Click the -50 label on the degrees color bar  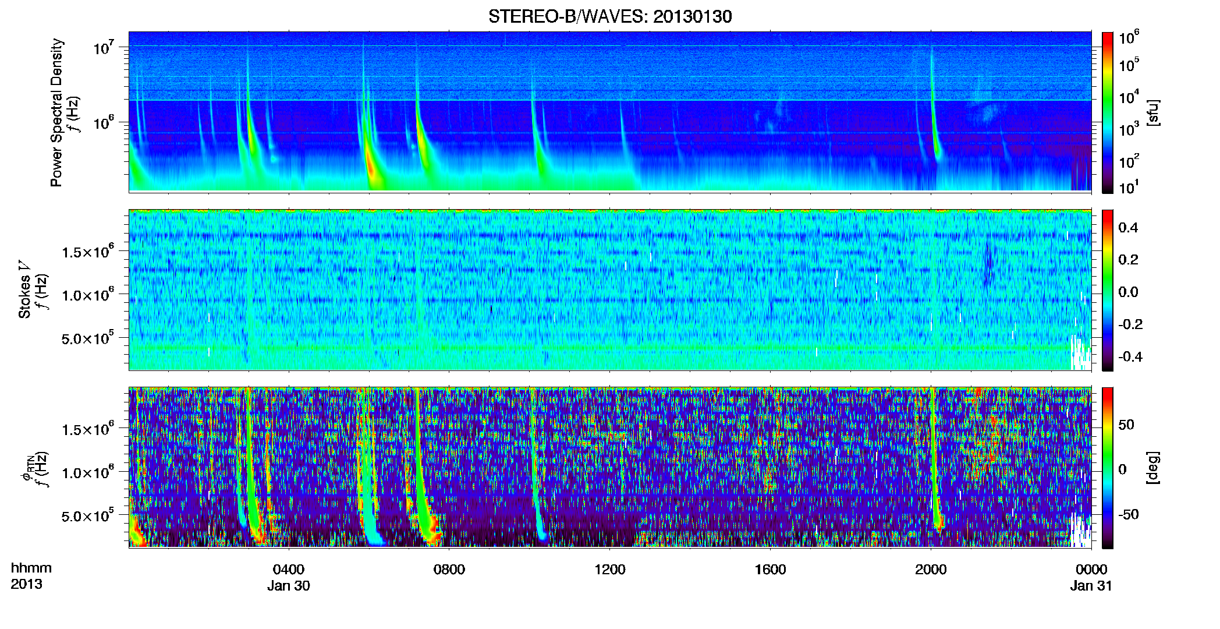[1129, 514]
